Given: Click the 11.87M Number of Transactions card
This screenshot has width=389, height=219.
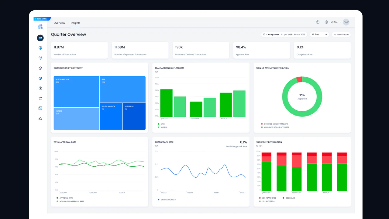Looking at the screenshot, I should click(x=79, y=50).
